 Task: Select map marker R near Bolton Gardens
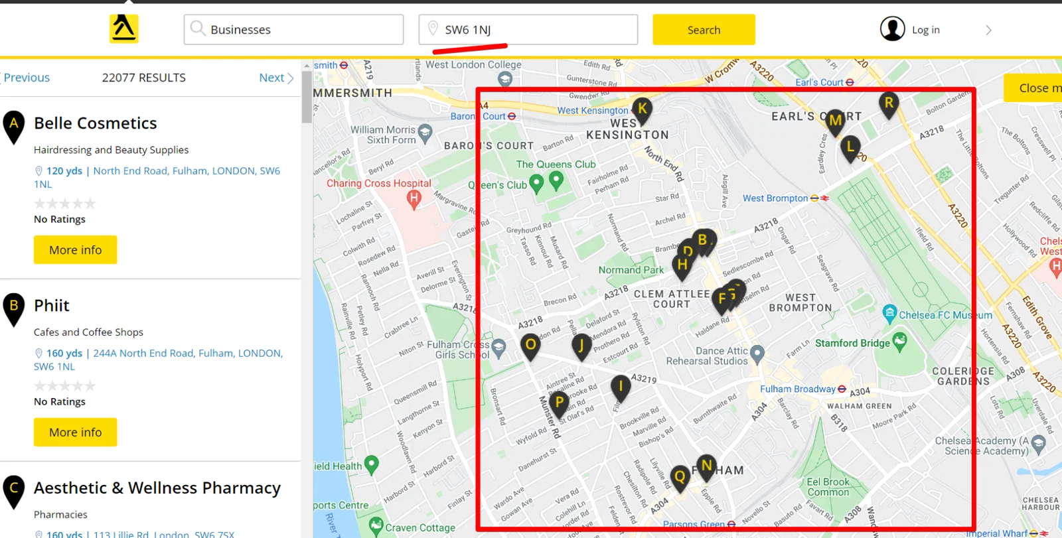(889, 105)
